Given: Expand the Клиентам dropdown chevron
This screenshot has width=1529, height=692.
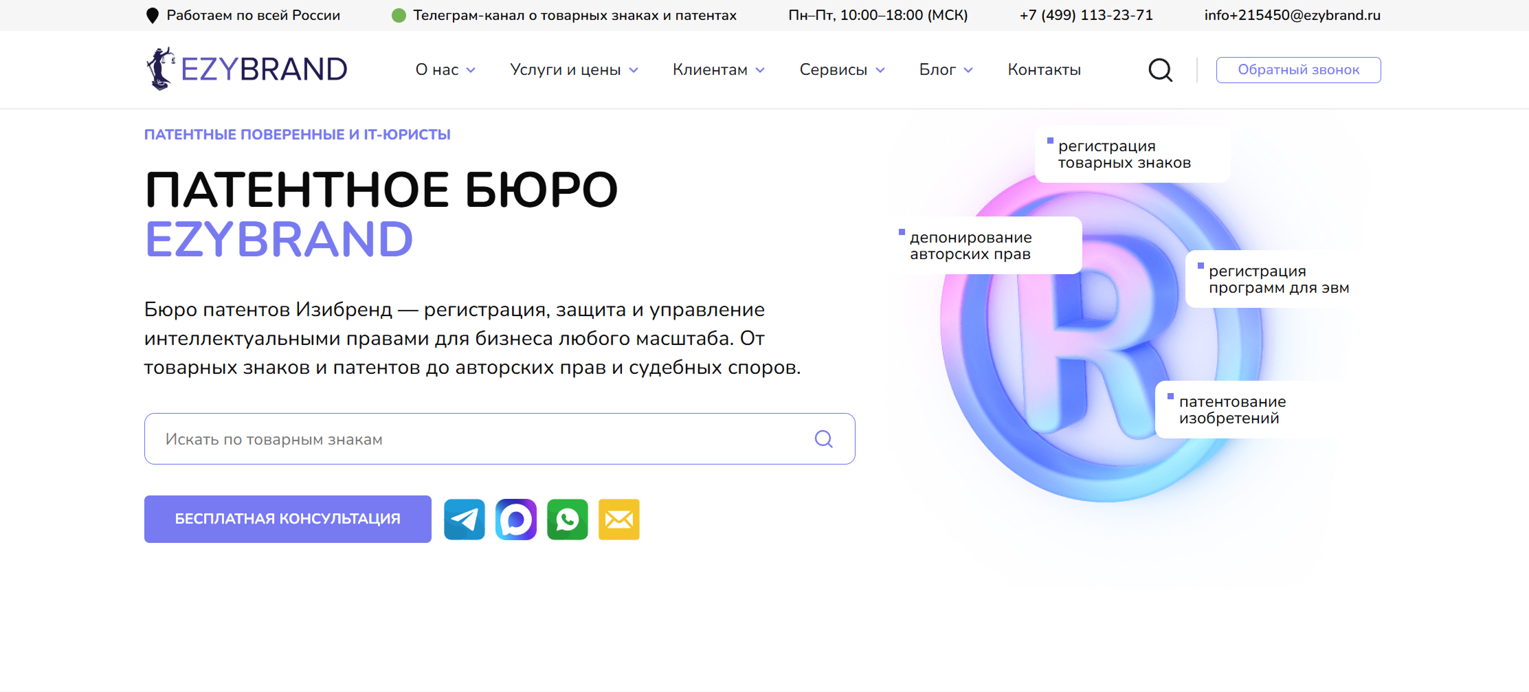Looking at the screenshot, I should click(760, 70).
